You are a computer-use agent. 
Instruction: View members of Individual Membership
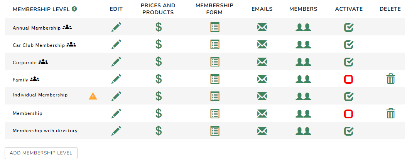tap(303, 96)
